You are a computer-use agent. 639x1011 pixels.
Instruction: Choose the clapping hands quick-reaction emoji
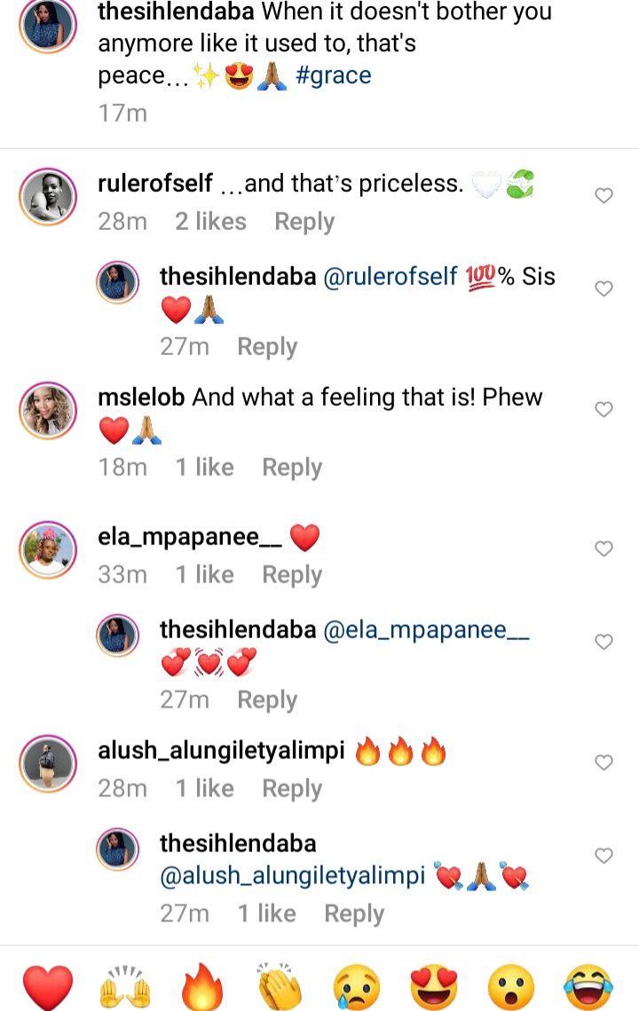tap(280, 987)
